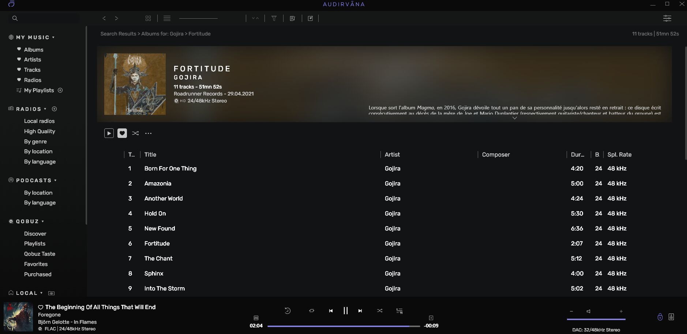The height and width of the screenshot is (334, 687).
Task: Show the waveform display icon
Action: pos(256,318)
